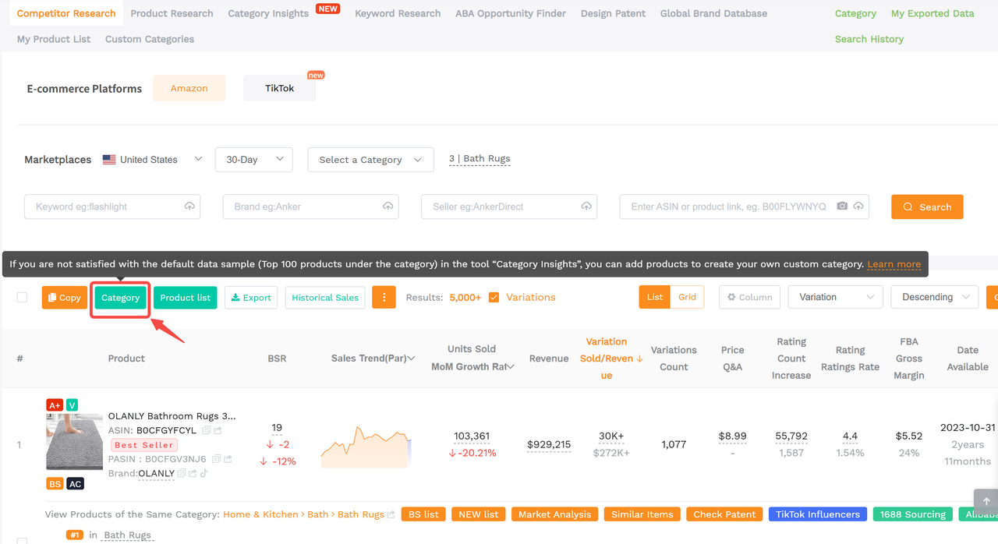The height and width of the screenshot is (544, 998).
Task: Open the 30-Day period dropdown
Action: click(254, 160)
